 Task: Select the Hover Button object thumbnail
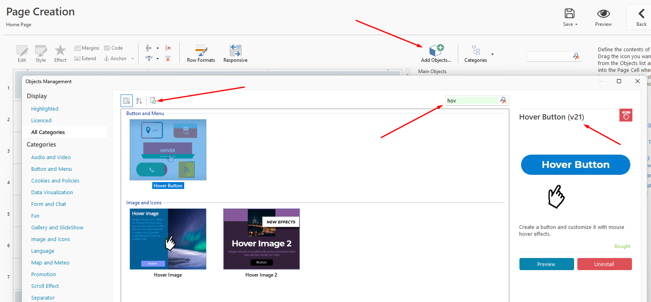[168, 150]
